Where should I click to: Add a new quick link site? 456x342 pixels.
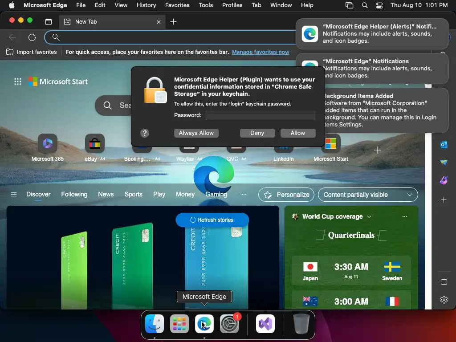[378, 150]
